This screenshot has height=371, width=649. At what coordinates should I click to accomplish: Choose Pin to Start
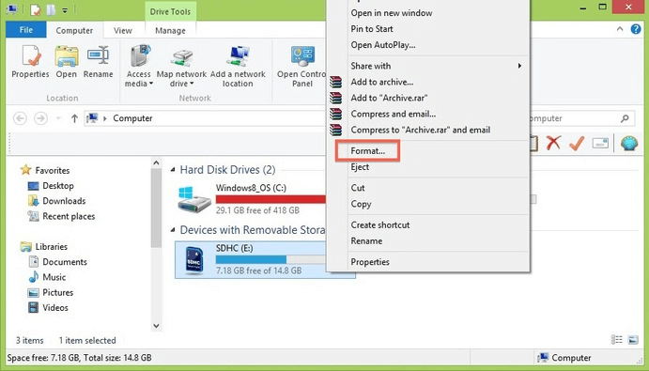tap(372, 29)
